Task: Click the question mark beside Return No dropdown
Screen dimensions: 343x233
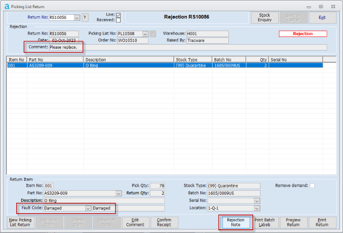Action: [85, 18]
